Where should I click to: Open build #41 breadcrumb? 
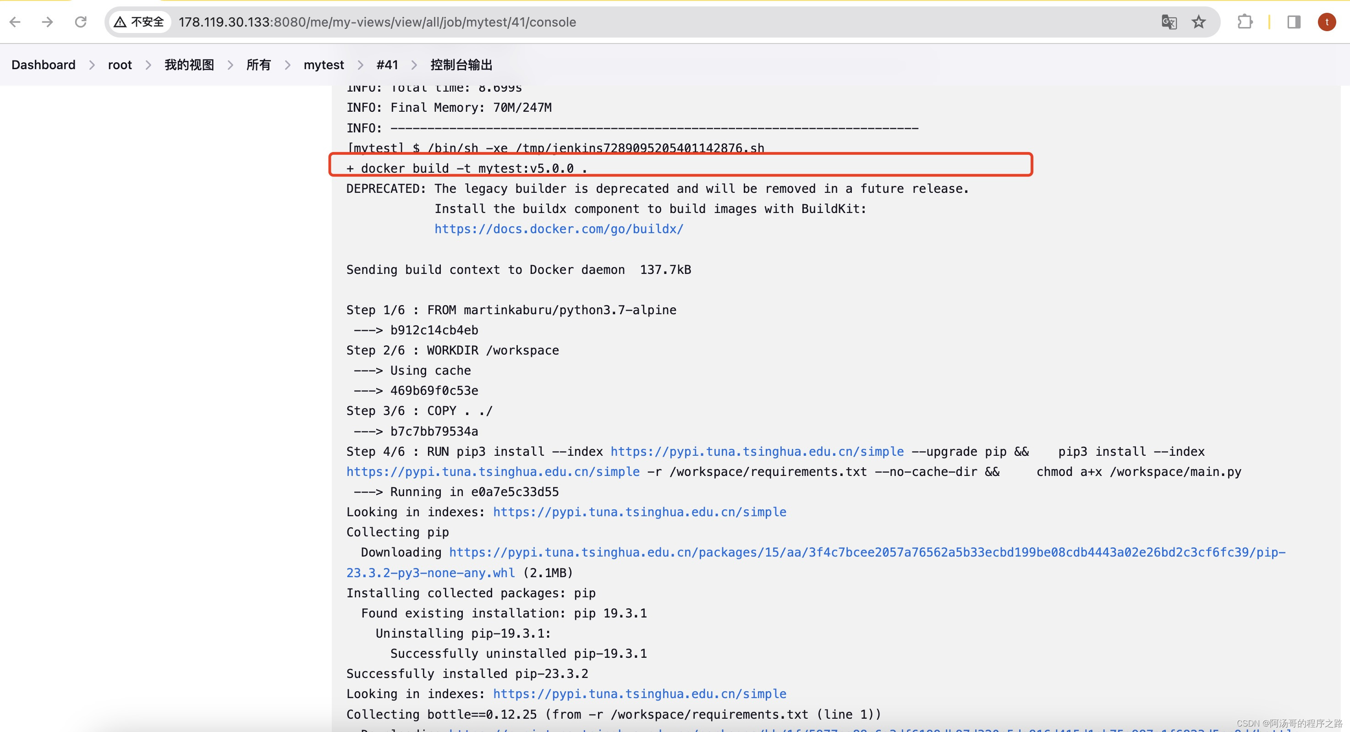click(387, 65)
